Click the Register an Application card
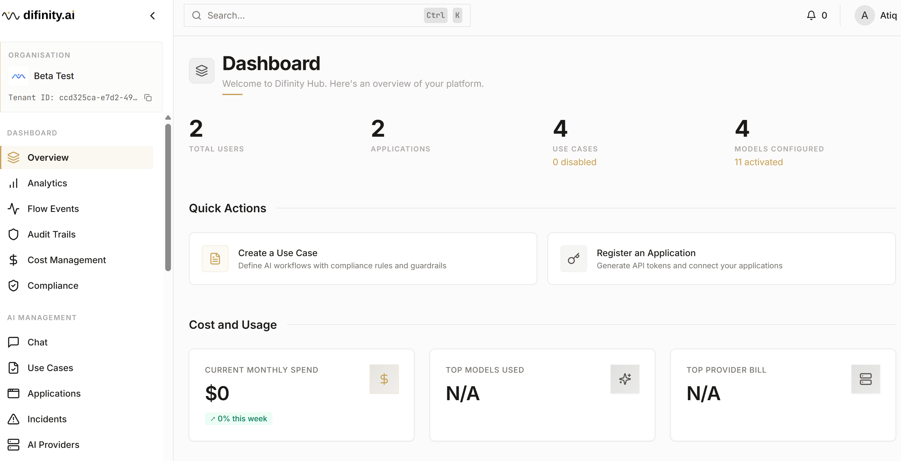 (x=721, y=259)
